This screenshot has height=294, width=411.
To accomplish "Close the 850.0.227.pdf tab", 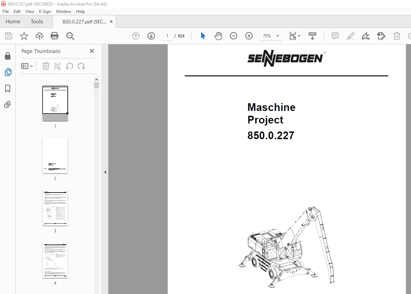I will tap(111, 22).
